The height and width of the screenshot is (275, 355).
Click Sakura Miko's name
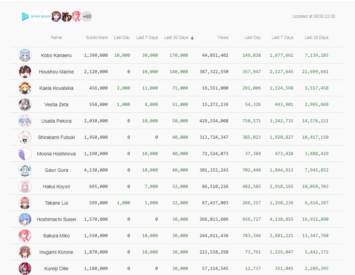[56, 236]
